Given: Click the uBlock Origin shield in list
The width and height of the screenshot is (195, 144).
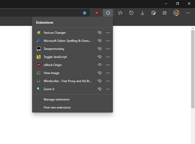Looking at the screenshot, I should tap(39, 65).
